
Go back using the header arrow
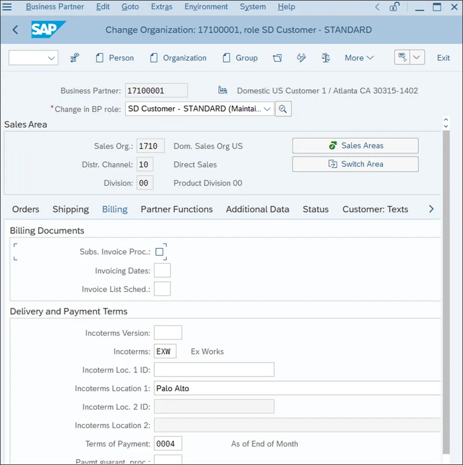tap(15, 30)
